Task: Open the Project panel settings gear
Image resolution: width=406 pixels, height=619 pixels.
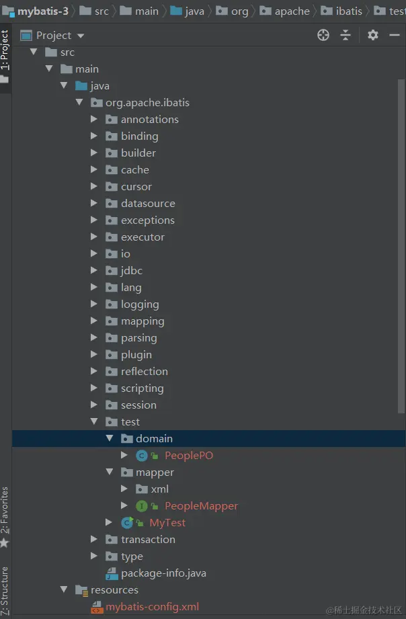Action: 373,35
